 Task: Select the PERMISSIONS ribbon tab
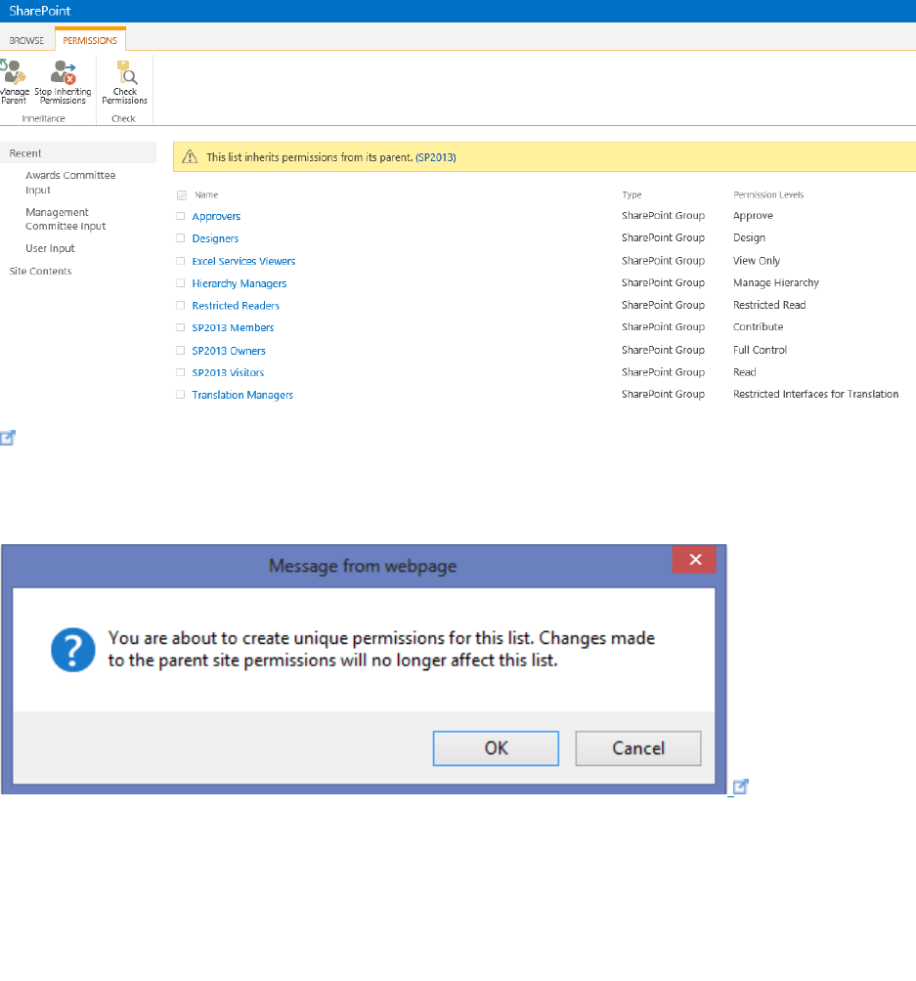pyautogui.click(x=90, y=40)
